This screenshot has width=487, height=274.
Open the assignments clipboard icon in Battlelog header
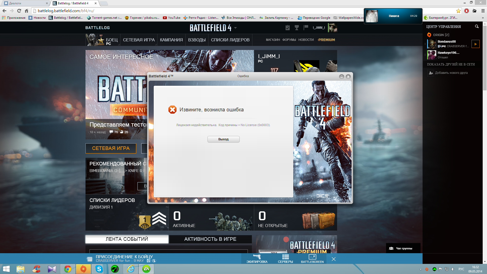287,28
